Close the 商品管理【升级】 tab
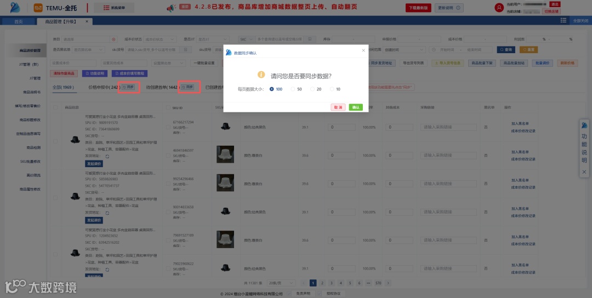 pos(87,21)
